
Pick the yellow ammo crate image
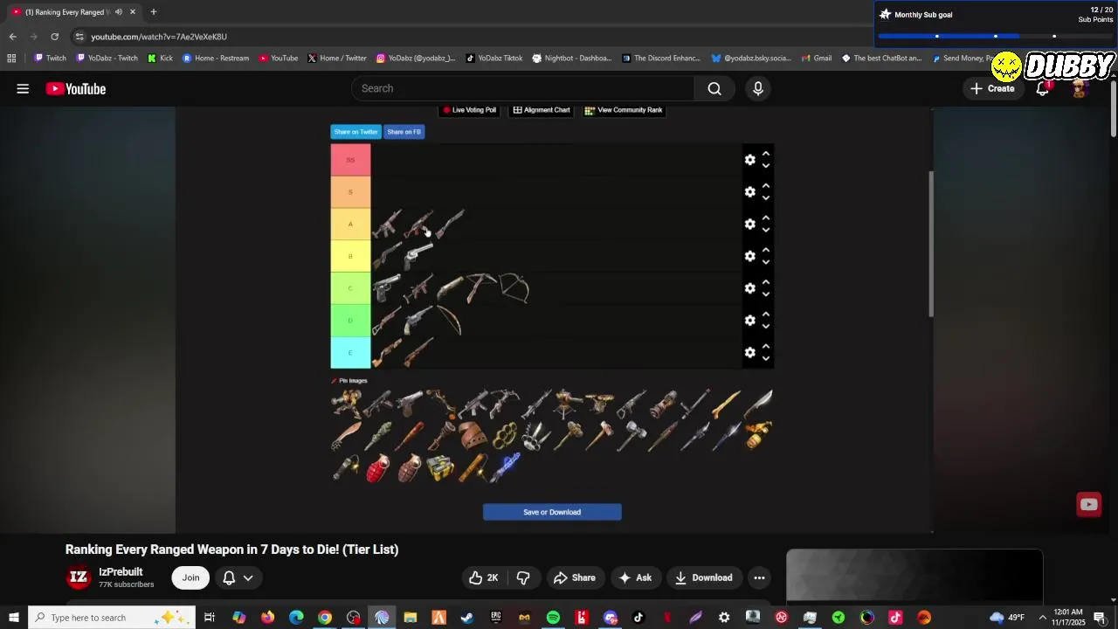point(441,467)
